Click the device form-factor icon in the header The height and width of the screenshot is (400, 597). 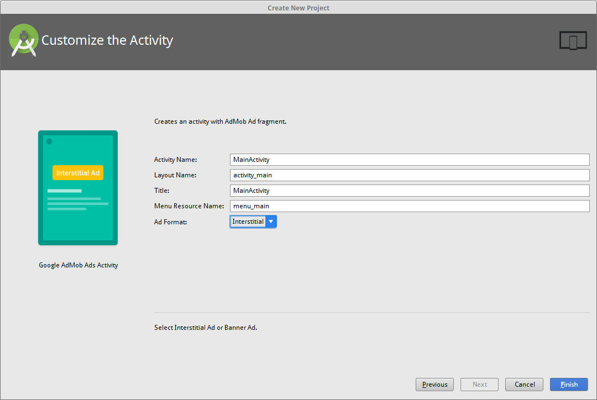573,40
